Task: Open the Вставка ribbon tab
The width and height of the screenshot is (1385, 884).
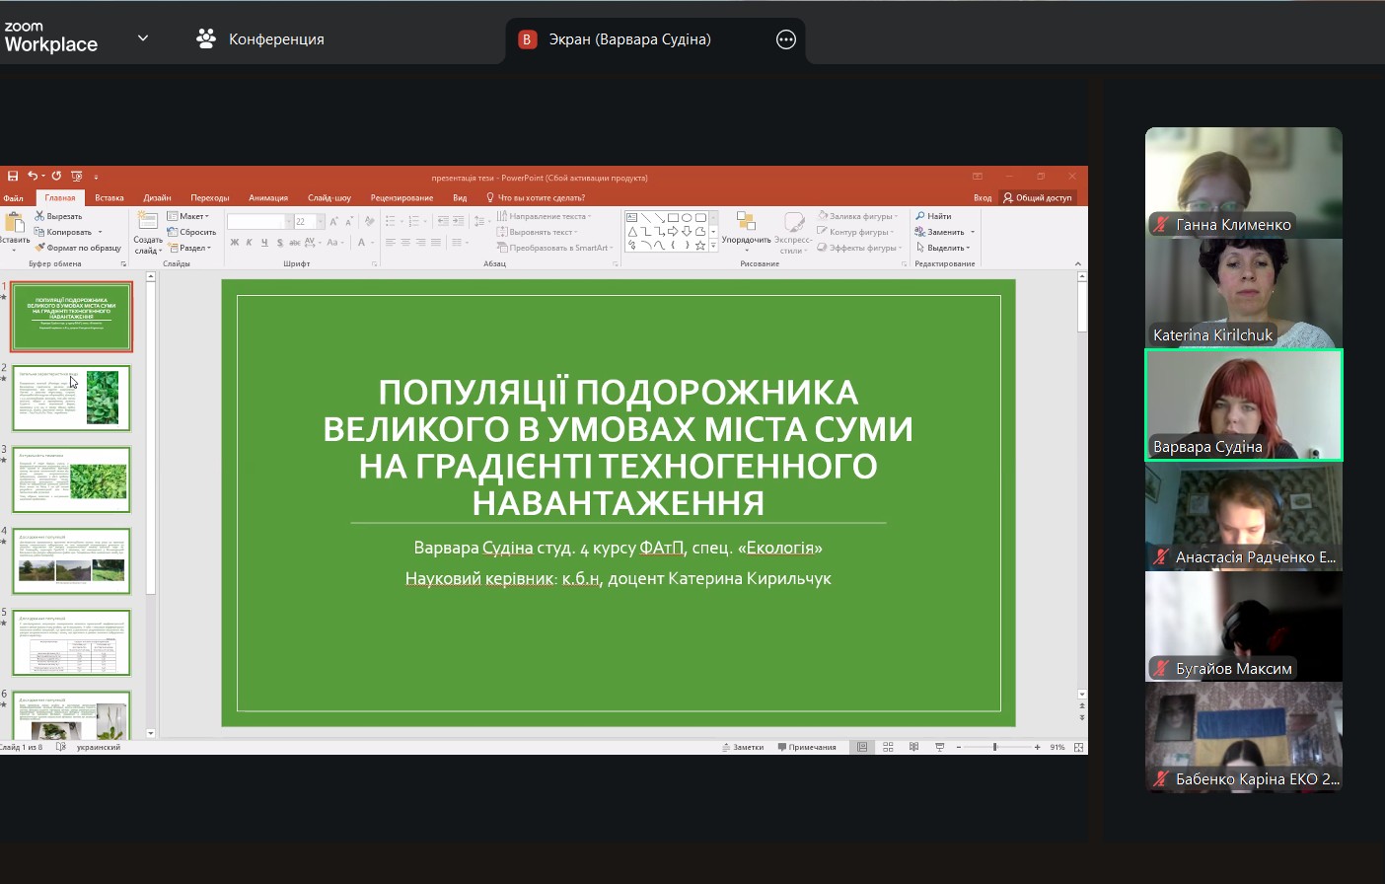Action: [x=109, y=197]
